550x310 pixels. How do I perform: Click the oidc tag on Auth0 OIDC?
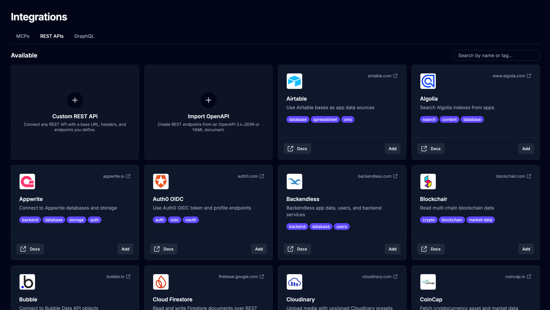(174, 220)
